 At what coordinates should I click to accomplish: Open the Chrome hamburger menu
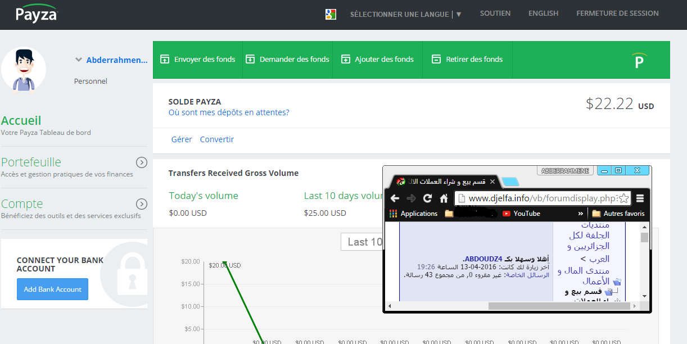[640, 198]
